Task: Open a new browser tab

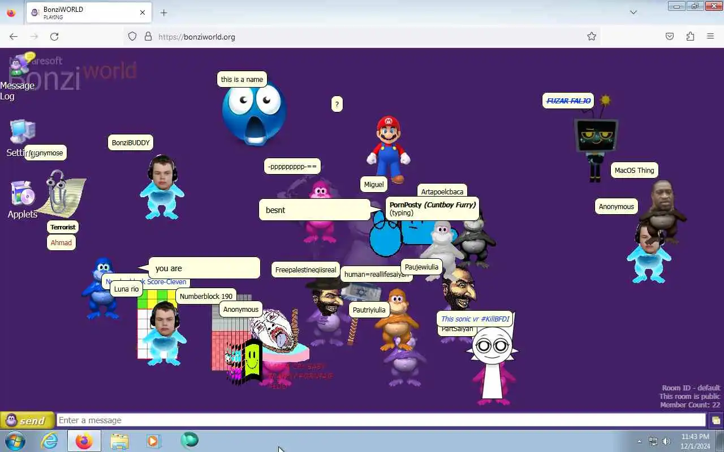Action: (163, 12)
